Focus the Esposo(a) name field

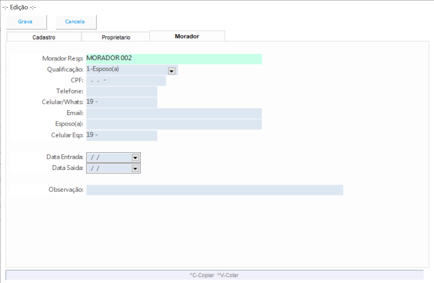pos(174,124)
